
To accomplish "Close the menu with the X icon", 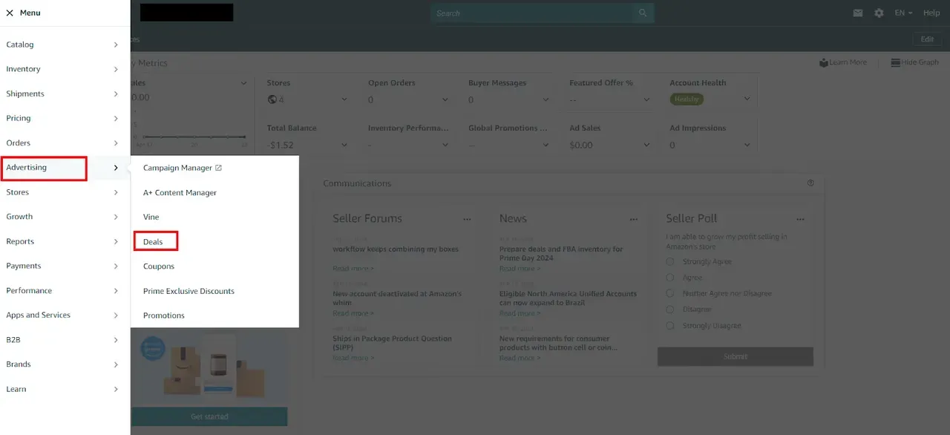I will pos(10,13).
